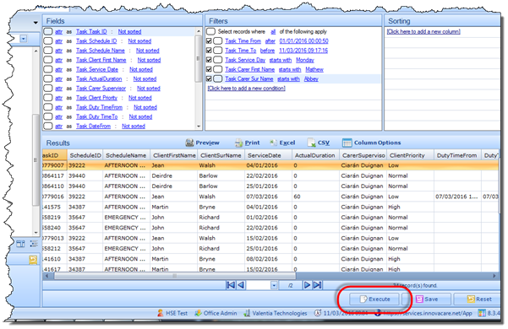Screen dimensions: 508x329
Task: Open the dropdown arrow at top of left panel
Action: [36, 23]
